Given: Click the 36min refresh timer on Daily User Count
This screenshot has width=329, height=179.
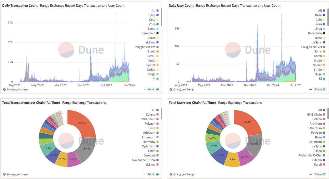Looking at the screenshot, I should click(318, 89).
